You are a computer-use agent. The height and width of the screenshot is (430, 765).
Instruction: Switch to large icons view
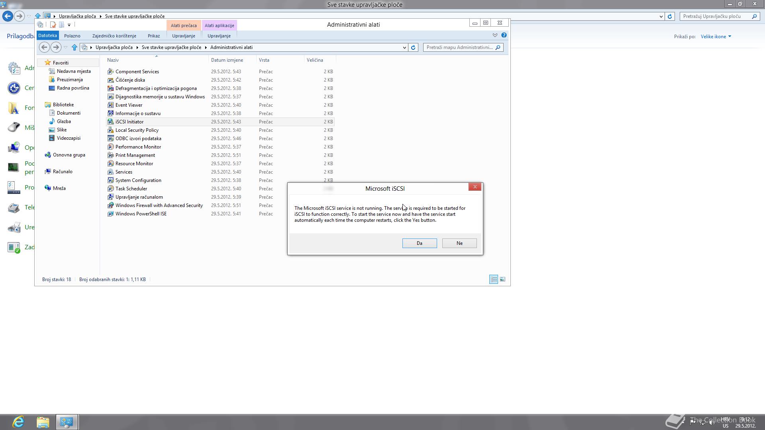503,279
